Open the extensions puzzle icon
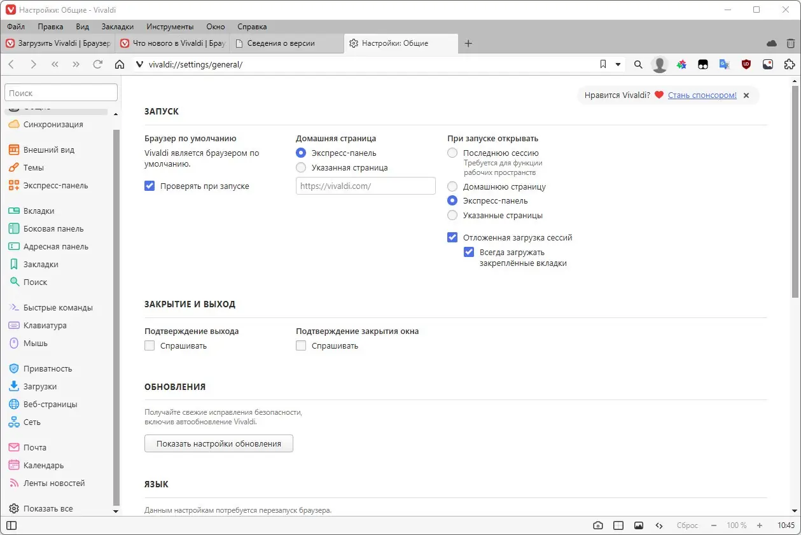Screen dimensions: 801x535 (x=790, y=64)
